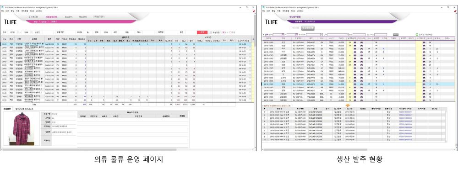
Task: Click the gray search button in right window
Action: 396,34
